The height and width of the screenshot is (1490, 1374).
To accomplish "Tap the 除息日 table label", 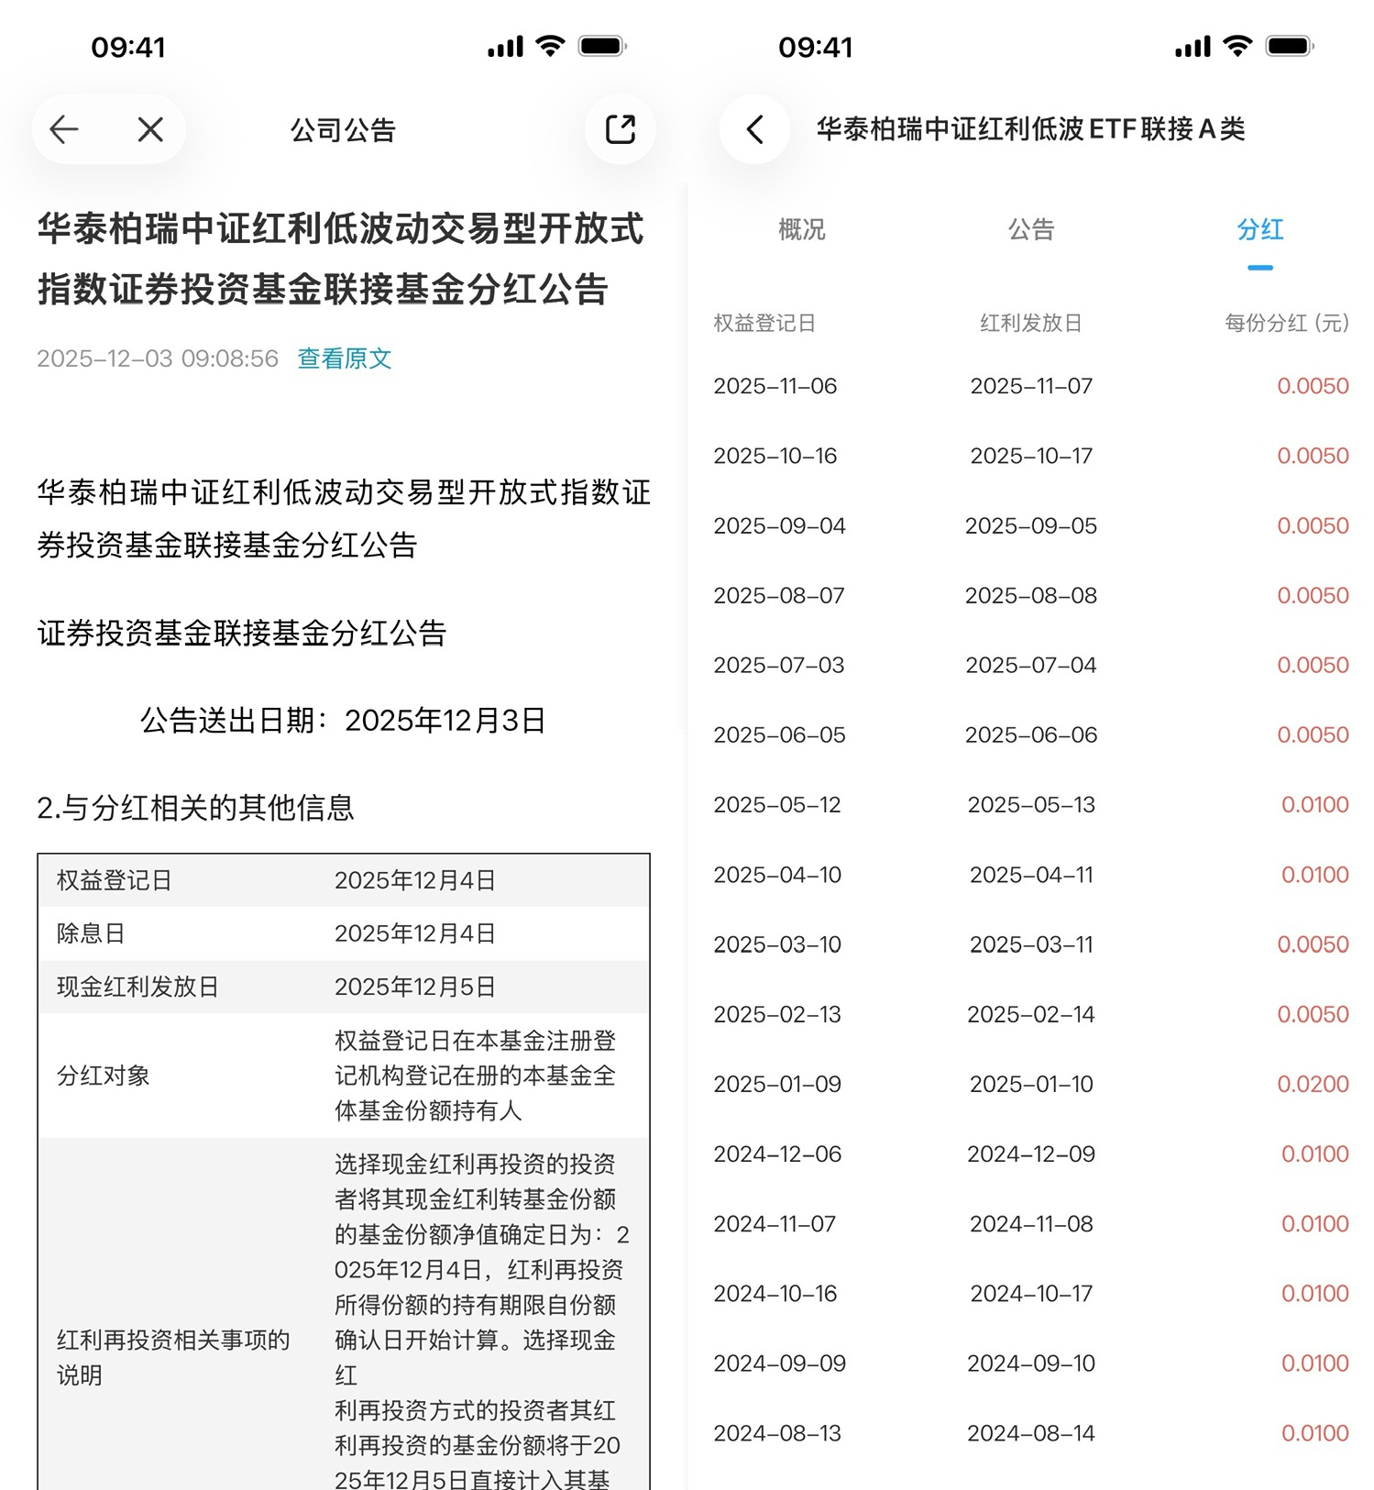I will 91,933.
